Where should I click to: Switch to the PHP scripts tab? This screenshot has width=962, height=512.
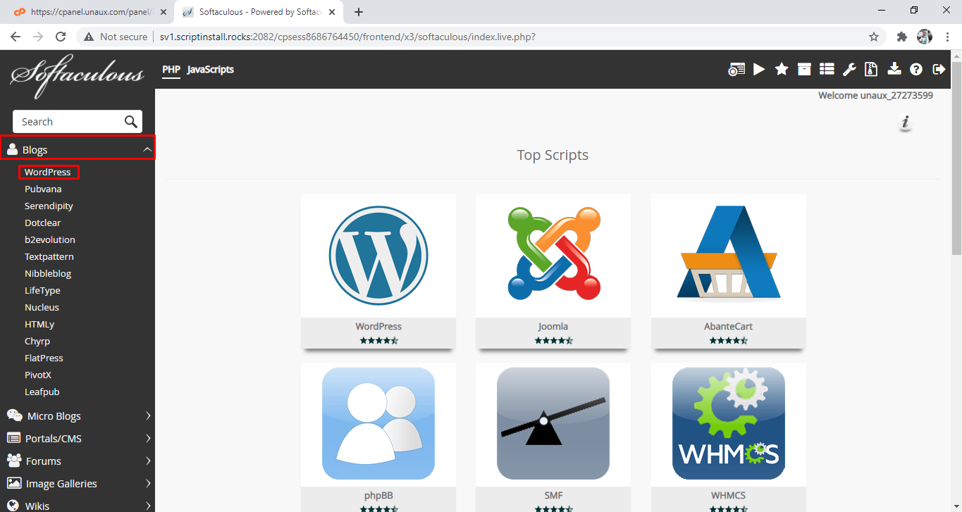point(171,69)
